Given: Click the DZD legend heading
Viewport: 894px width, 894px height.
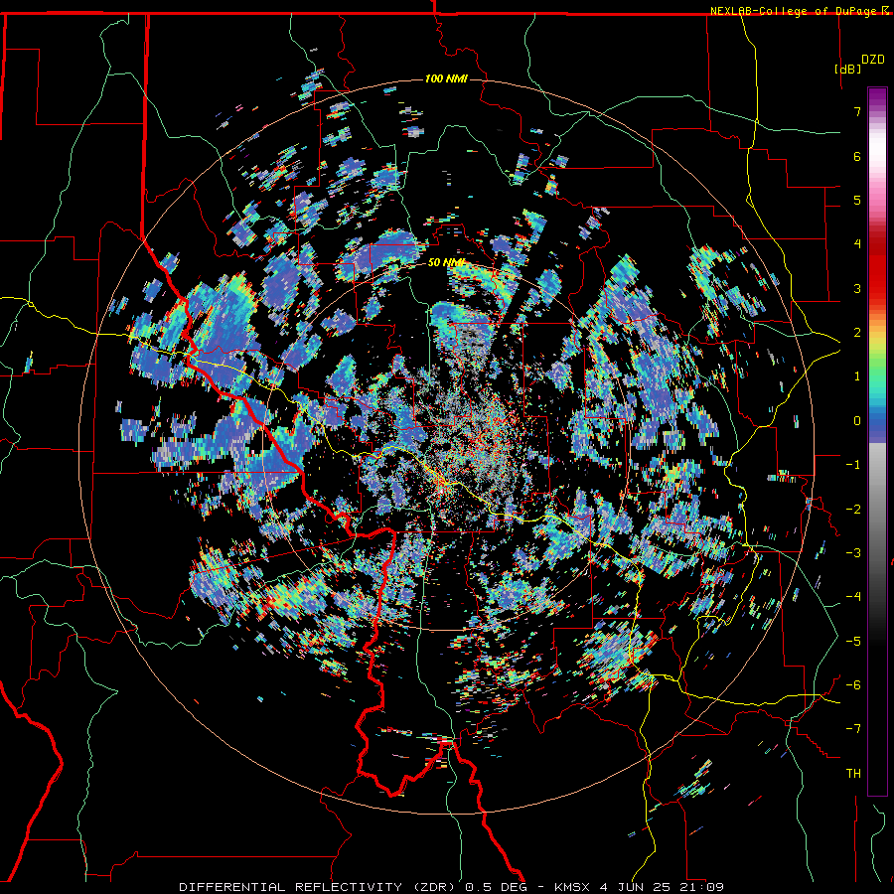Looking at the screenshot, I should coord(873,60).
